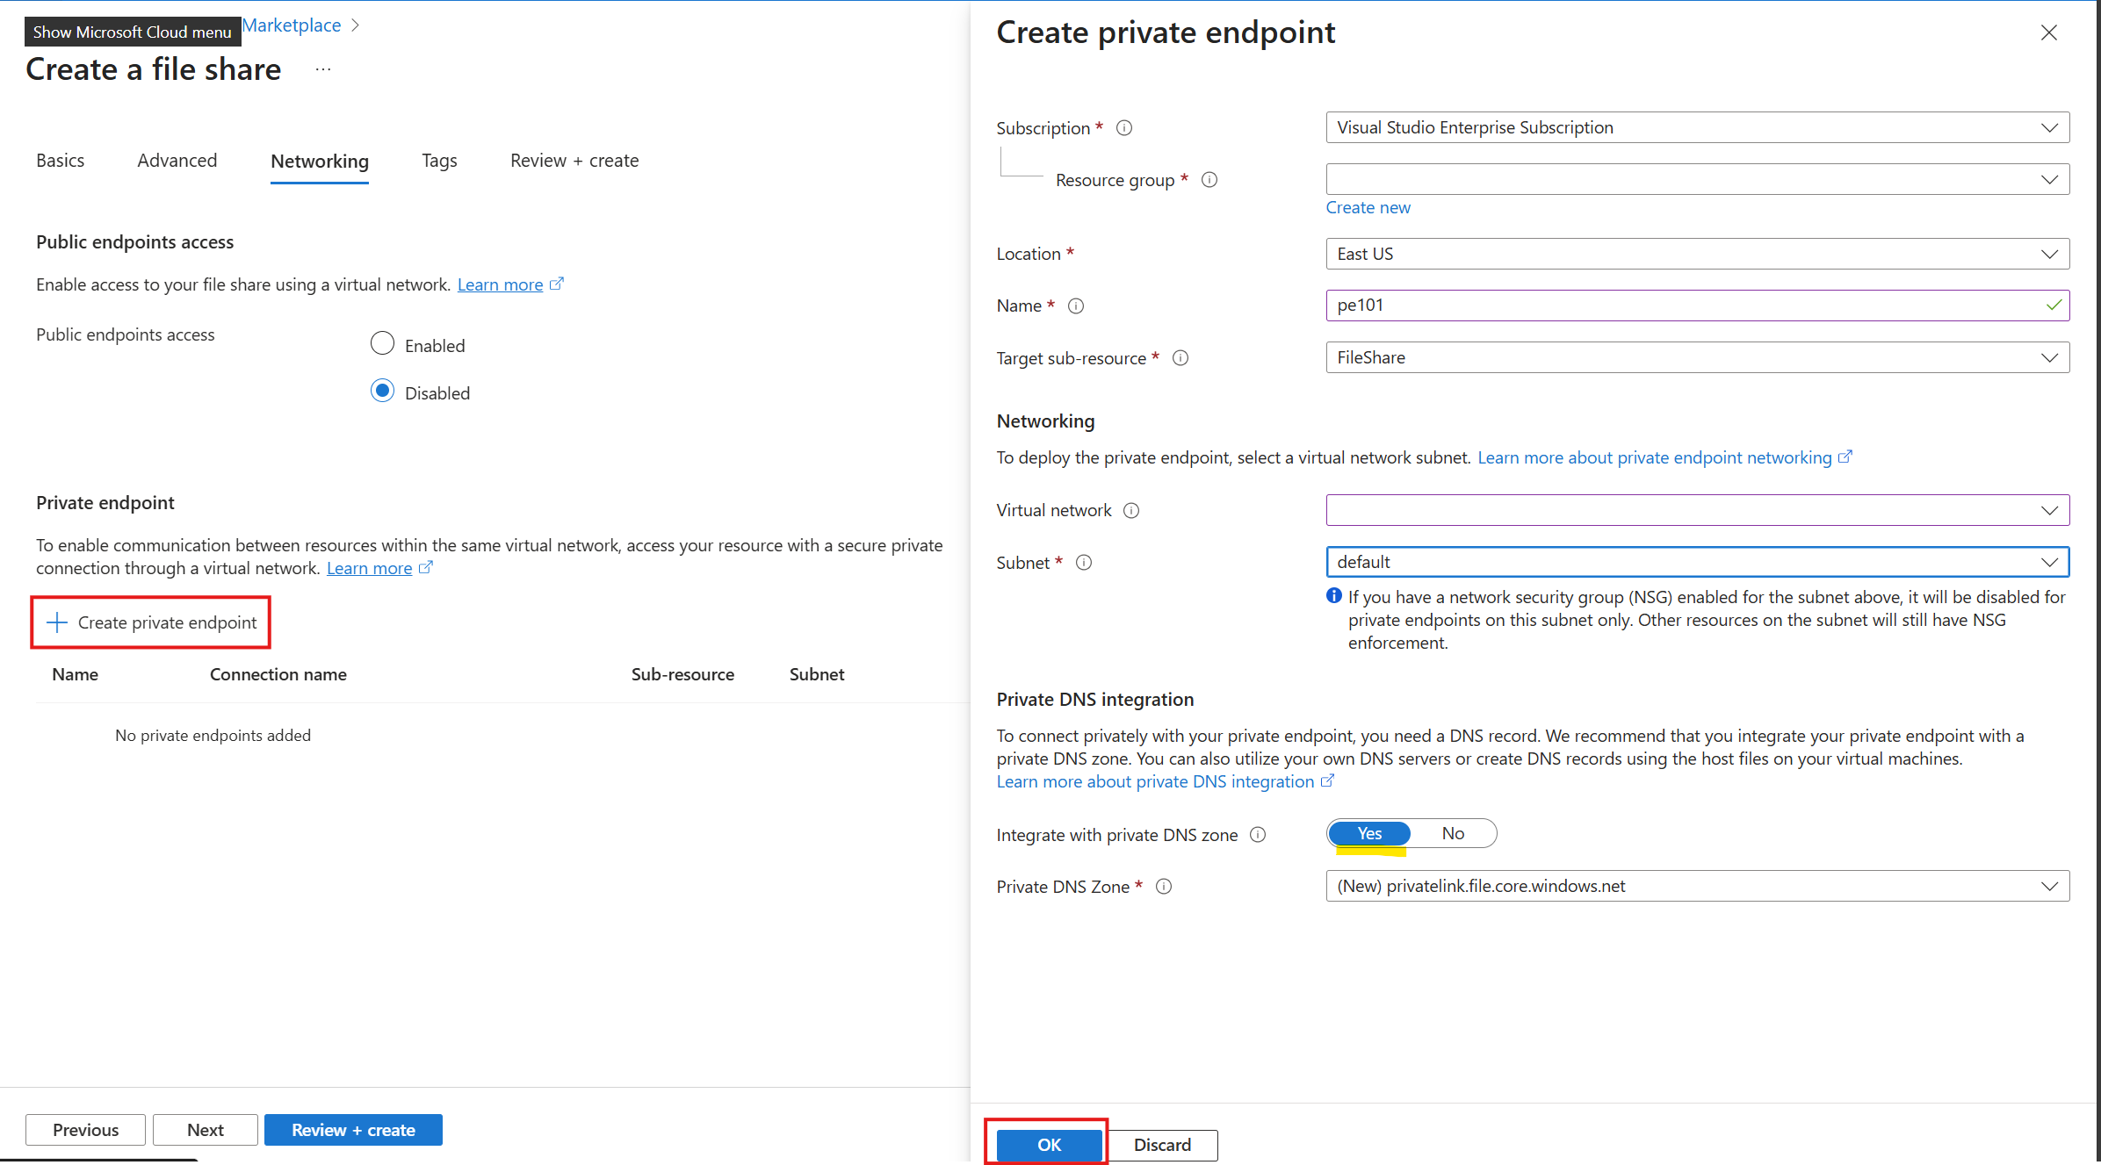Click the ellipsis next to Create a file share

[x=322, y=68]
